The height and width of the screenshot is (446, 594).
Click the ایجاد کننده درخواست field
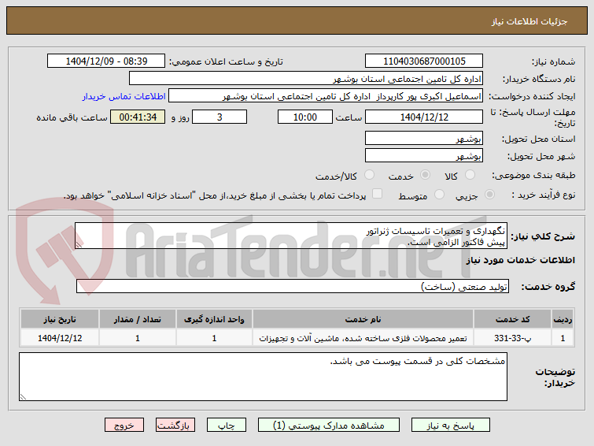(326, 96)
